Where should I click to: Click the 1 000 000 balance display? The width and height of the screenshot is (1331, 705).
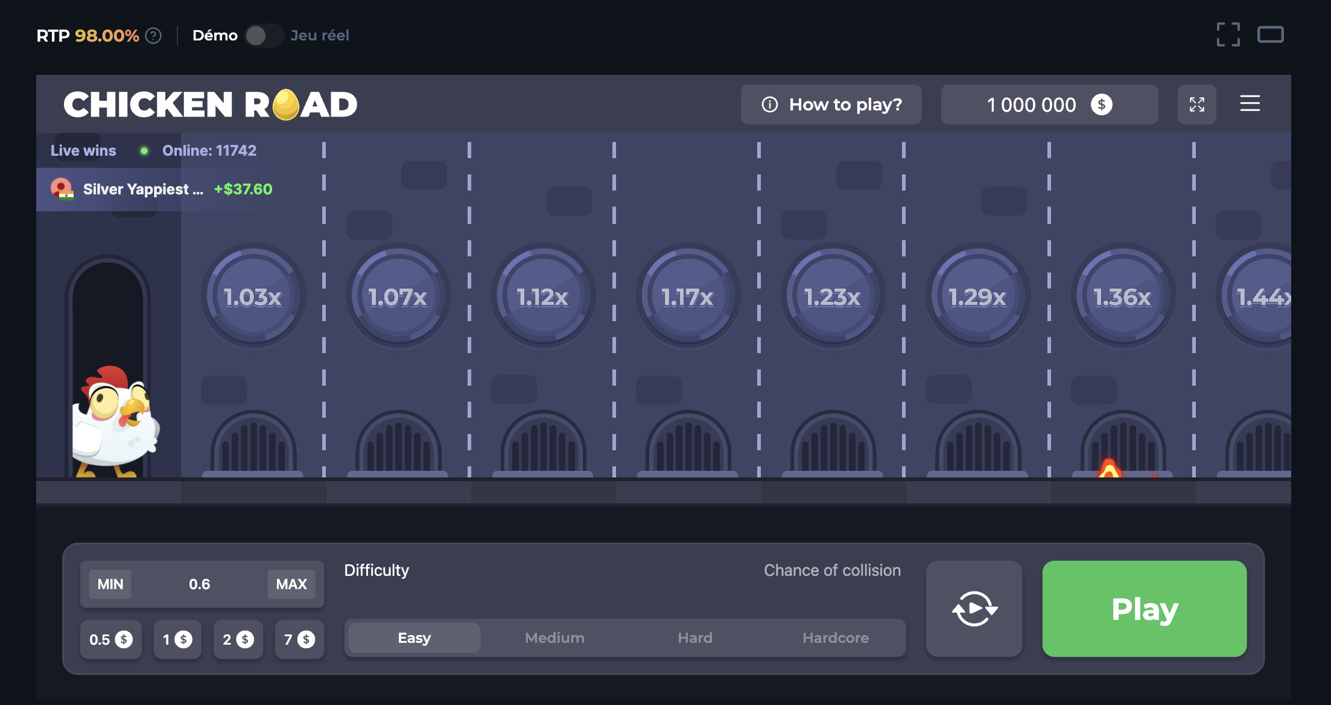(1049, 104)
